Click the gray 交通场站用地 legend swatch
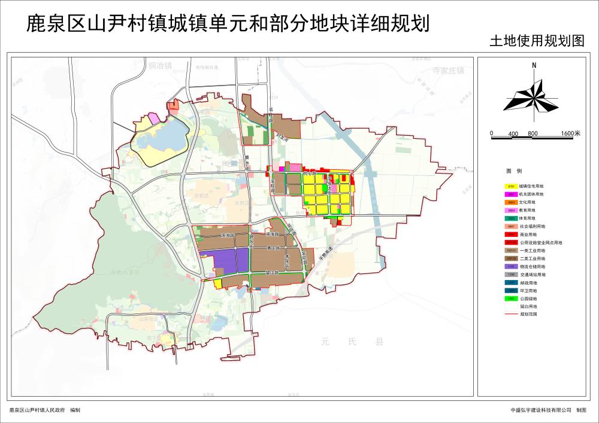The width and height of the screenshot is (599, 423). [x=512, y=274]
